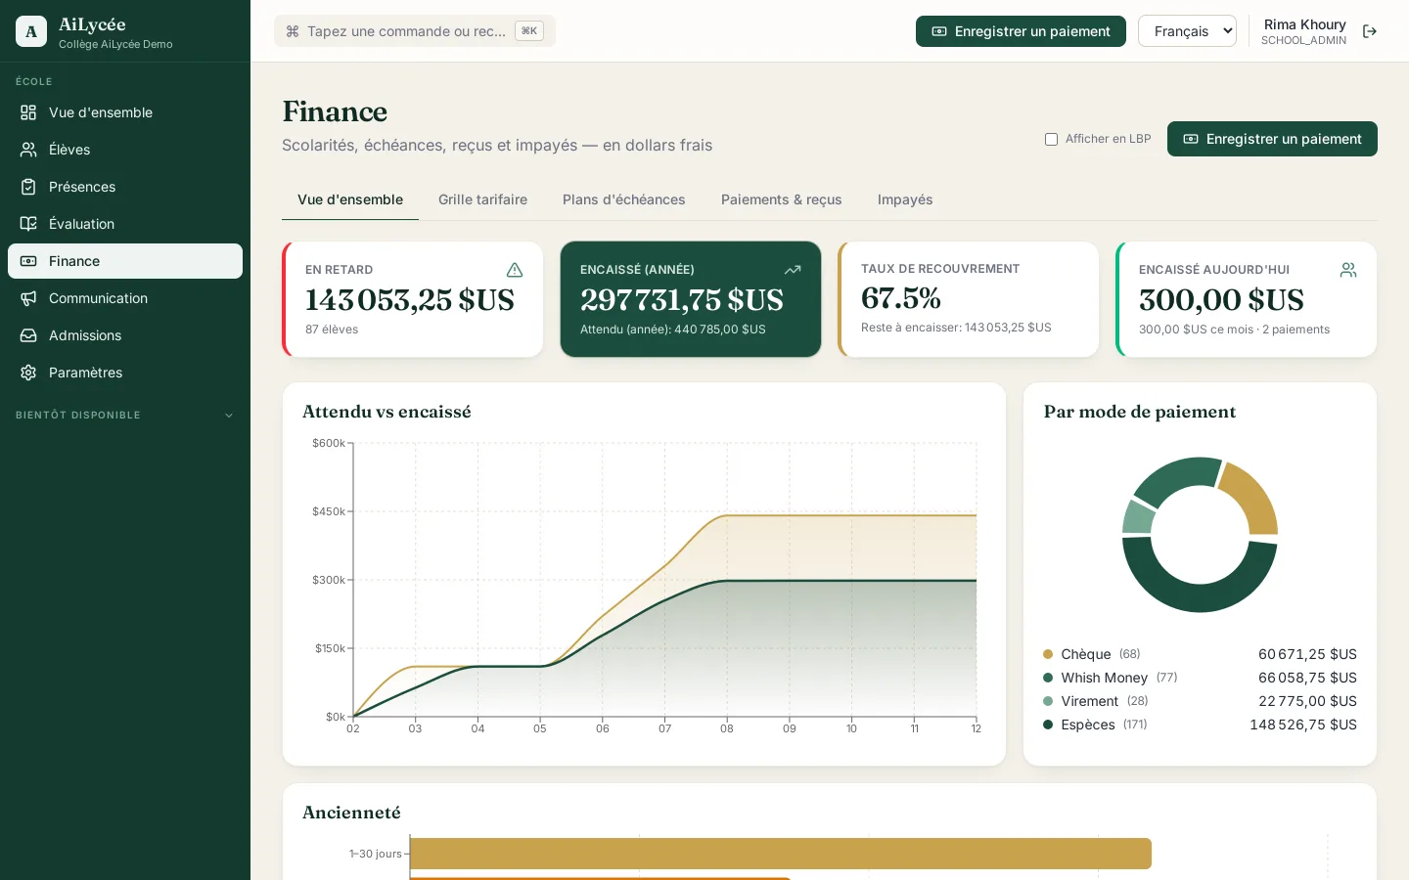Click the Ancienneté section heading
The image size is (1409, 880).
[x=351, y=813]
